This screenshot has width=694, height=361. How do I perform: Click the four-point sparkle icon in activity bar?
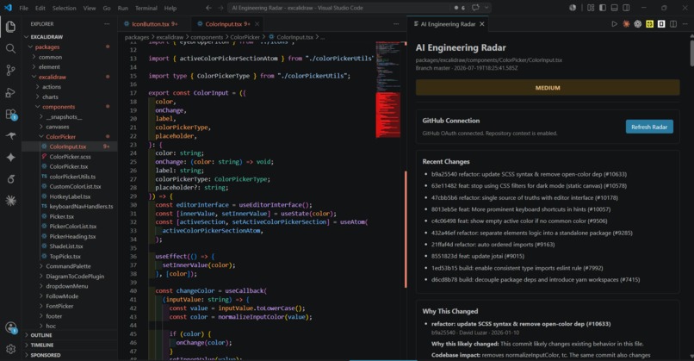[x=10, y=158]
